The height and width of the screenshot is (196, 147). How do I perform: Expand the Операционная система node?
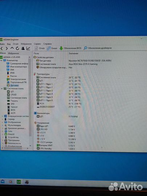pyautogui.click(x=2, y=116)
